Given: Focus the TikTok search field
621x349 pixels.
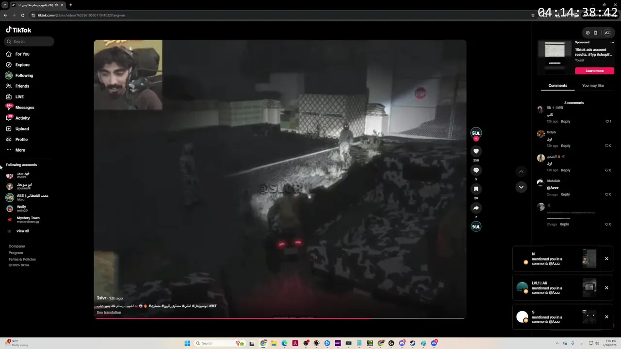Looking at the screenshot, I should coord(29,42).
